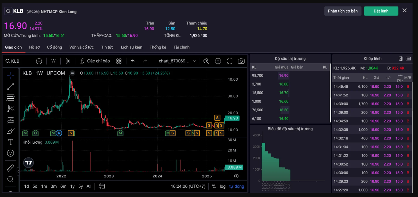The height and width of the screenshot is (197, 418).
Task: Redo the chart action
Action: point(145,61)
